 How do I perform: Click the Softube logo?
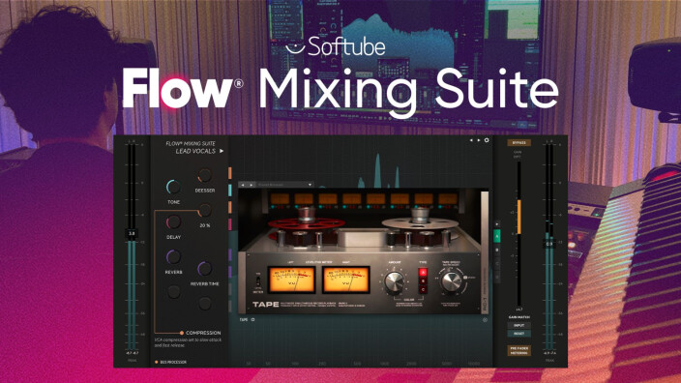click(x=336, y=46)
